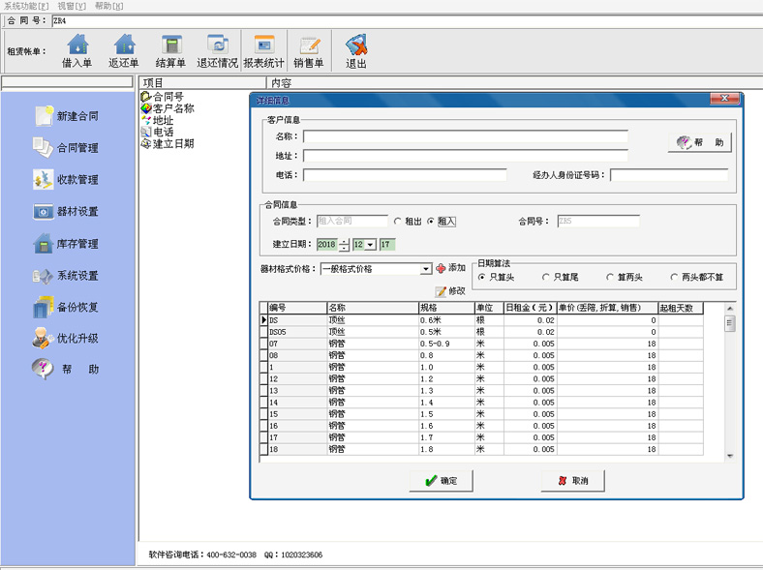Select the 只算尾 date algorithm option
763x570 pixels.
547,278
